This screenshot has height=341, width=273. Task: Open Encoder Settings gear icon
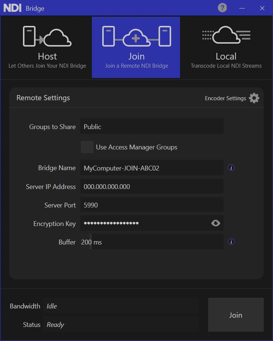tap(254, 98)
